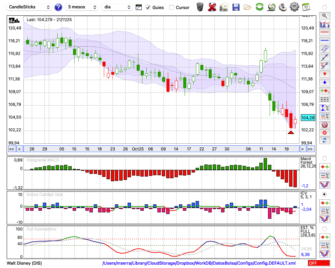Image resolution: width=335 pixels, height=268 pixels.
Task: Click the blue question mark help icon
Action: pyautogui.click(x=58, y=7)
